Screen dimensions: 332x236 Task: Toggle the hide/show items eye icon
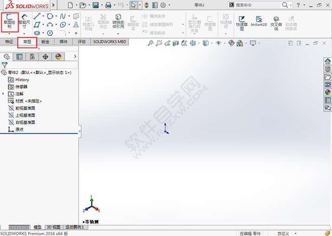218,43
